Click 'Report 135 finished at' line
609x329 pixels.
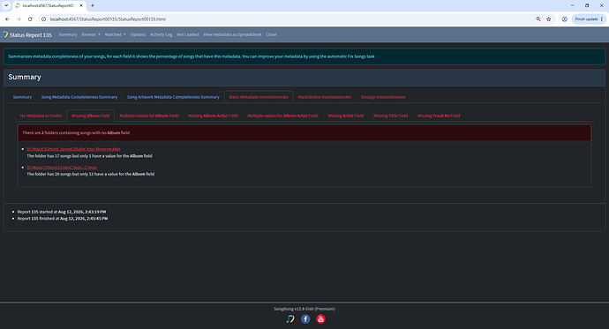[63, 219]
